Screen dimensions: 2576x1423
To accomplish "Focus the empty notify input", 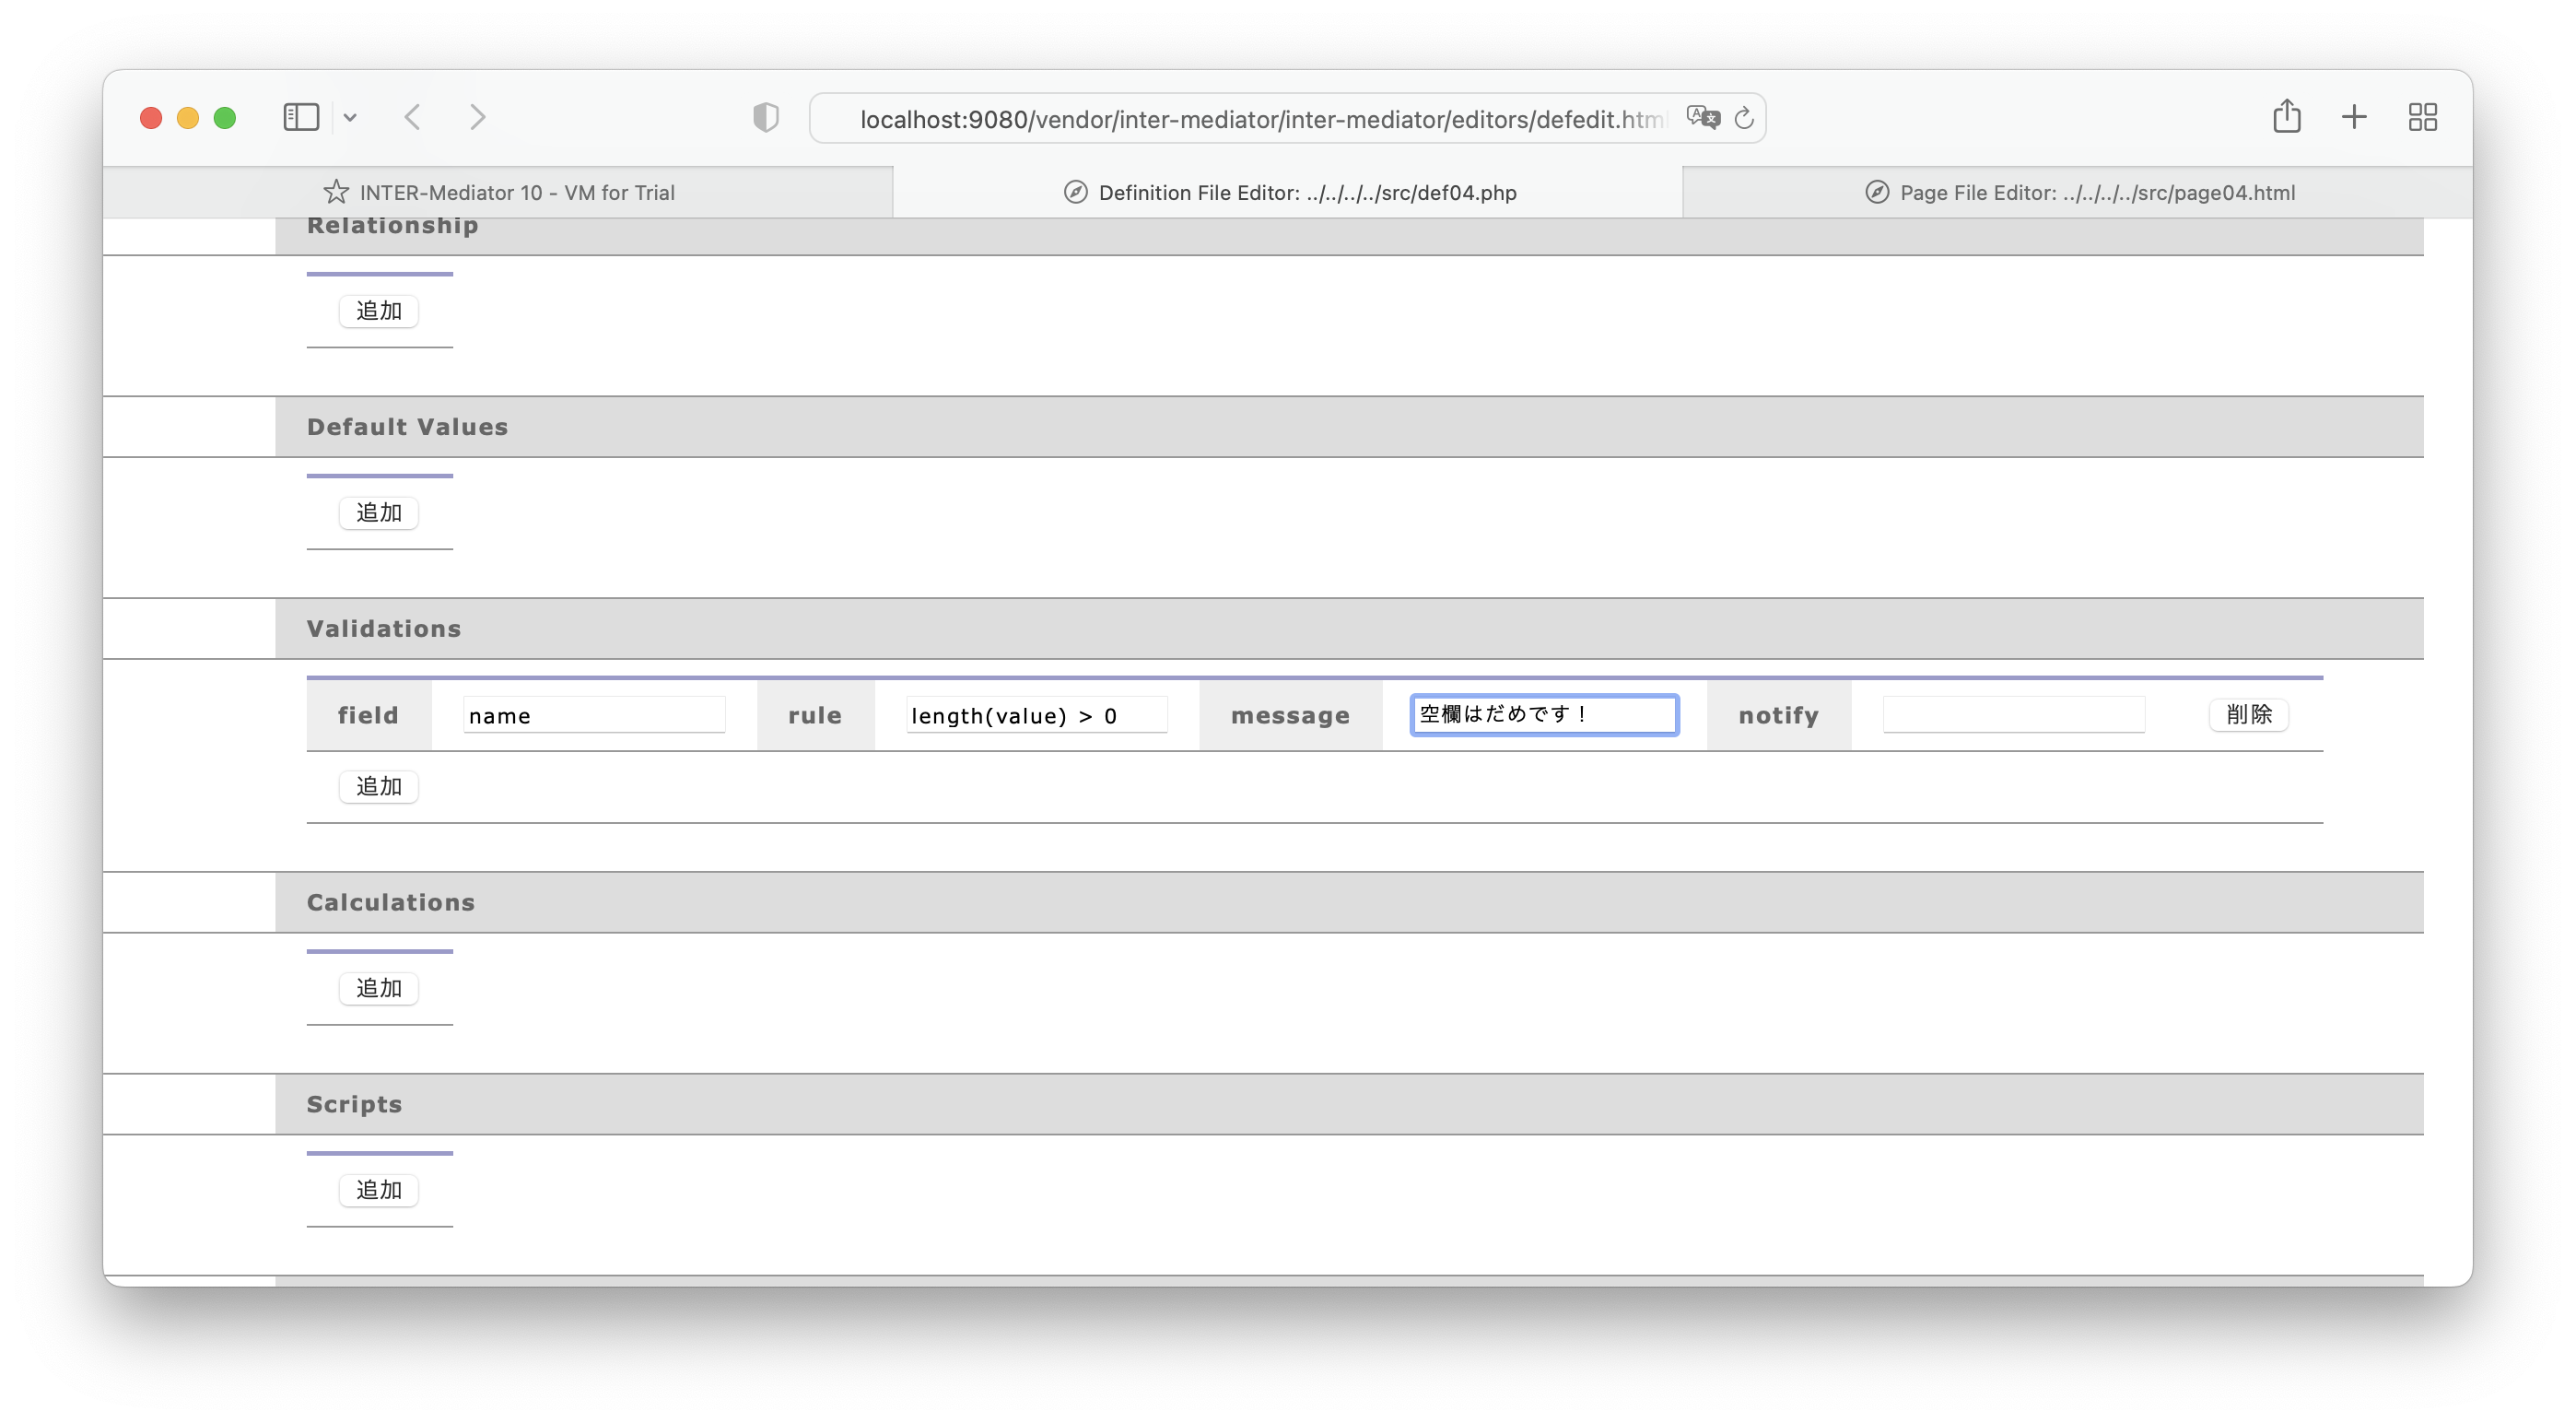I will (2014, 715).
